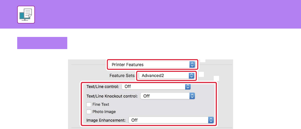Click the Image Enhancement label
Screen dimensions: 301x129
coord(106,120)
